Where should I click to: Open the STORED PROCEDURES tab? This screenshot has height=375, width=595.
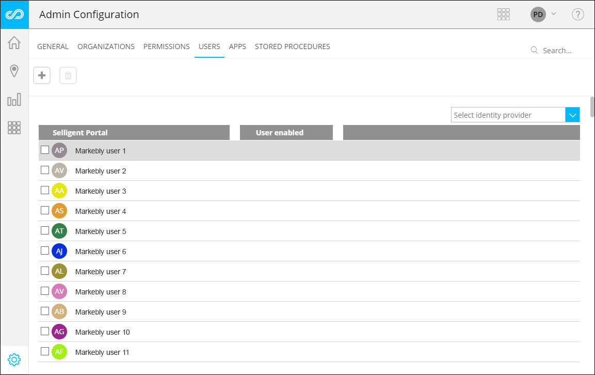292,46
